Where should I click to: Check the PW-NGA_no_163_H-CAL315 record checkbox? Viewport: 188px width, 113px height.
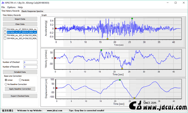click(5, 35)
